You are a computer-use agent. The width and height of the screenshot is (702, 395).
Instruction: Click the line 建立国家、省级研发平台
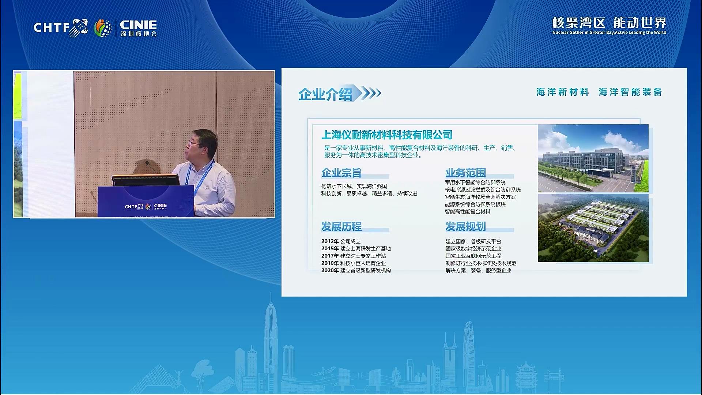[x=473, y=241]
